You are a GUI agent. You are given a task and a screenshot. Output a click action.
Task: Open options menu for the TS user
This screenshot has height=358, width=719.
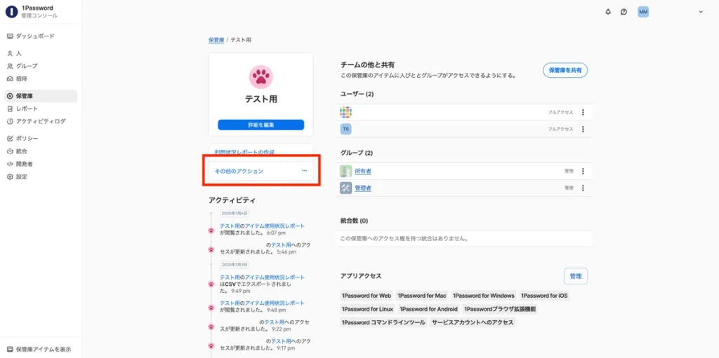point(582,129)
